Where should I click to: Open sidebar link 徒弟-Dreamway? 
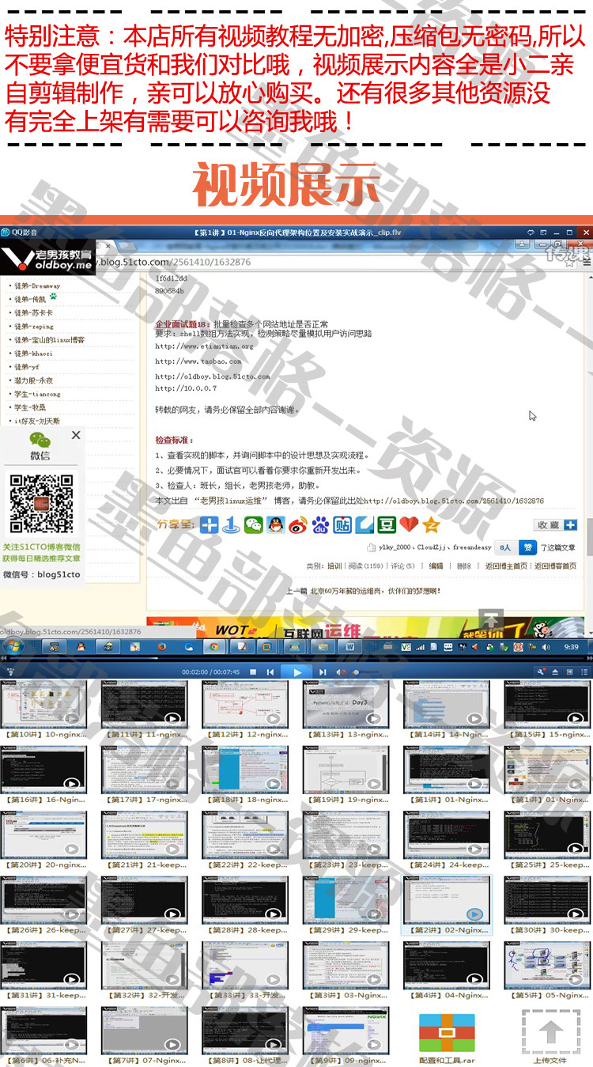click(x=37, y=286)
